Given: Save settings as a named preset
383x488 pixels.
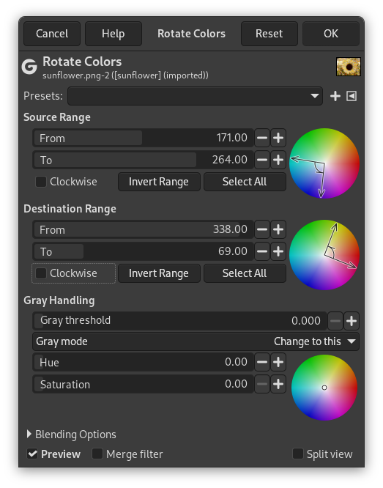Looking at the screenshot, I should pos(335,96).
